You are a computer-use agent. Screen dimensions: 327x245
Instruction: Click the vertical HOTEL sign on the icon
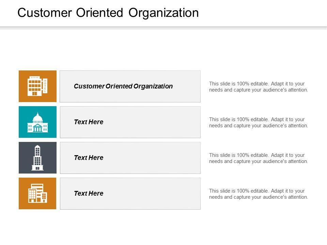[45, 86]
